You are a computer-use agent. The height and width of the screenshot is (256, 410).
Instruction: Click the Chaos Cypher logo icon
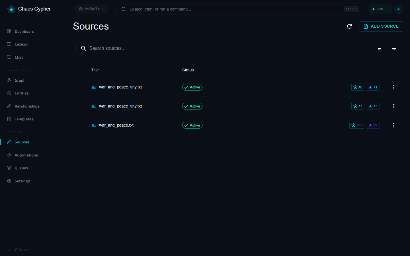(x=11, y=9)
